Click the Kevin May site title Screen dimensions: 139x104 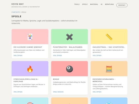coord(18,4)
